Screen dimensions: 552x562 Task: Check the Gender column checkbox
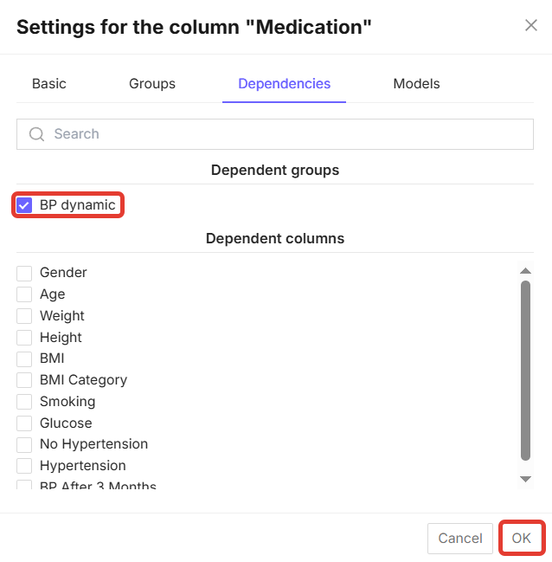[24, 273]
